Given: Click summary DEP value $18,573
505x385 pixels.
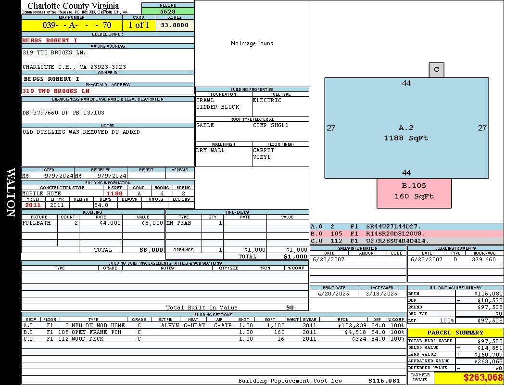Looking at the screenshot, I should point(490,300).
